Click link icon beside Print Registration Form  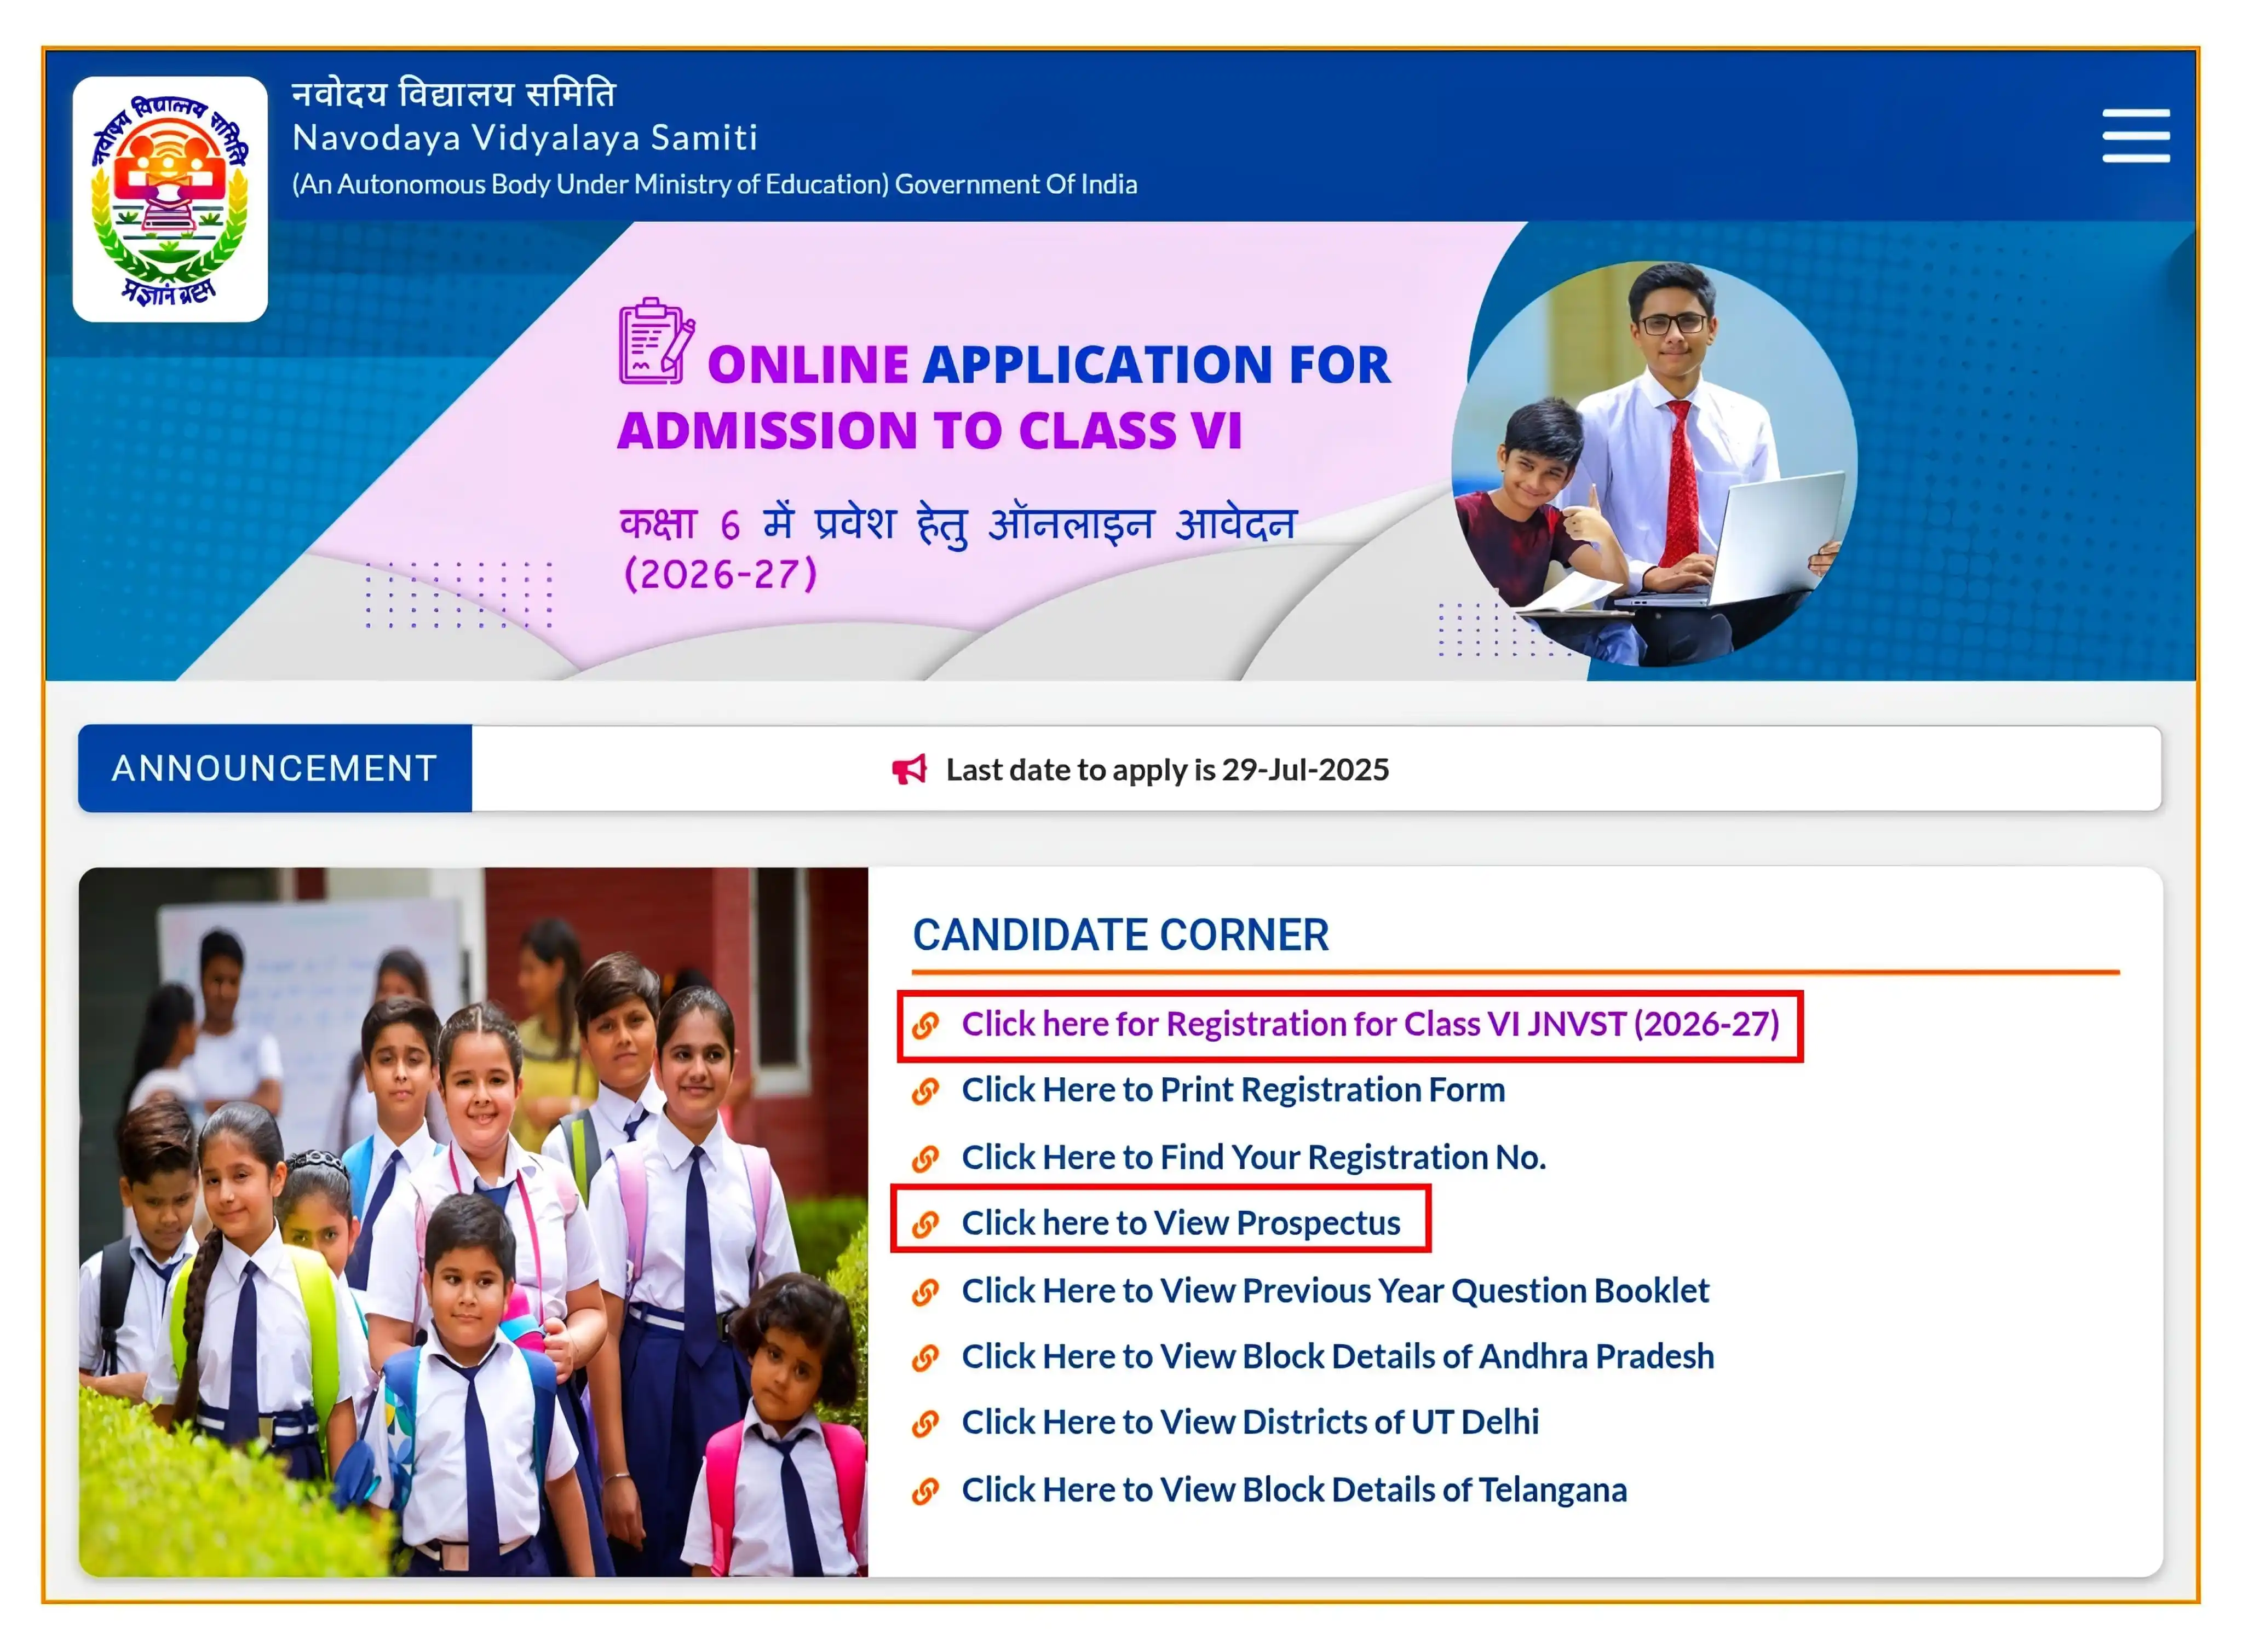point(925,1091)
